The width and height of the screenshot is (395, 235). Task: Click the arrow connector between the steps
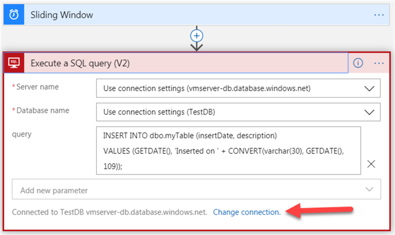[197, 45]
